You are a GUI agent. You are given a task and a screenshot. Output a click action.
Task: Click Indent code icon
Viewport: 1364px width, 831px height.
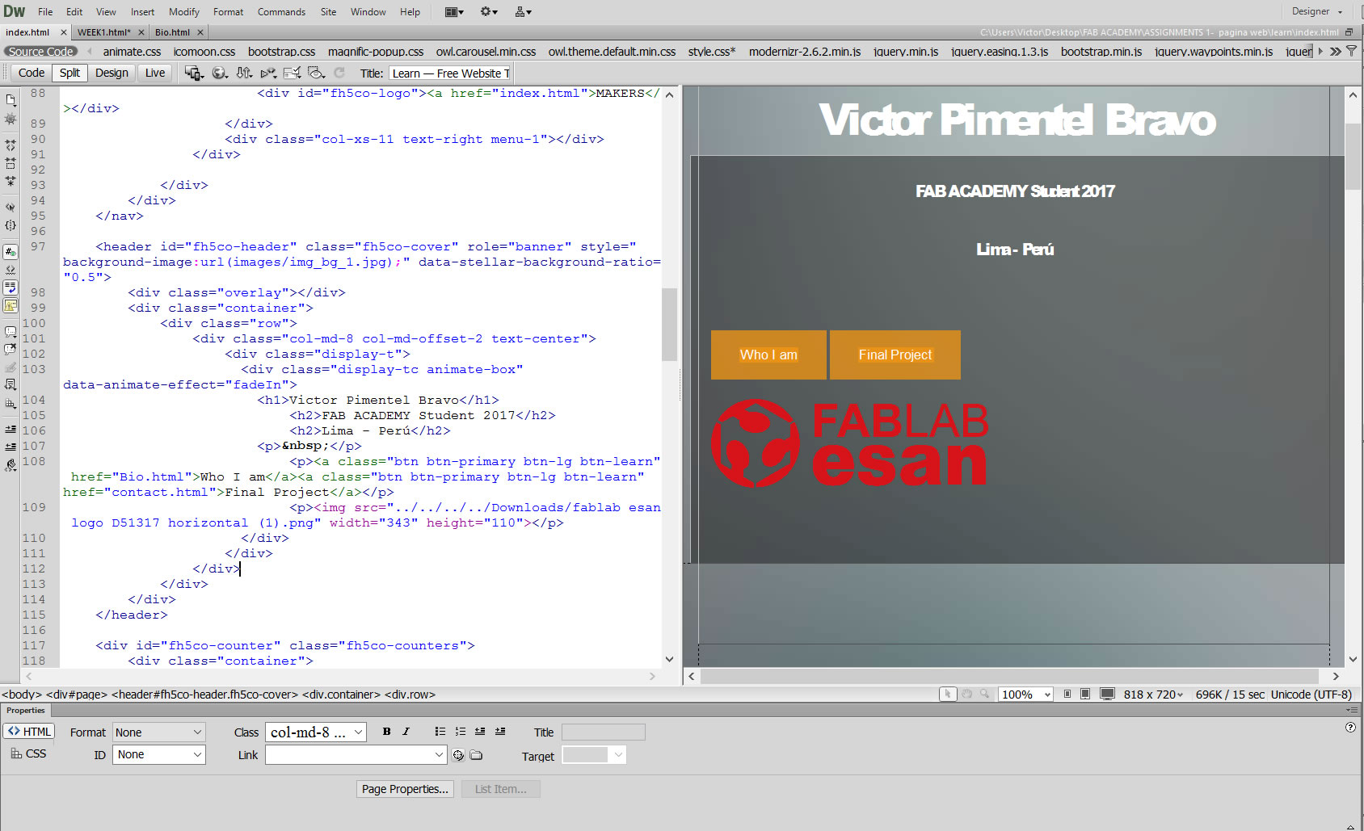pos(11,430)
